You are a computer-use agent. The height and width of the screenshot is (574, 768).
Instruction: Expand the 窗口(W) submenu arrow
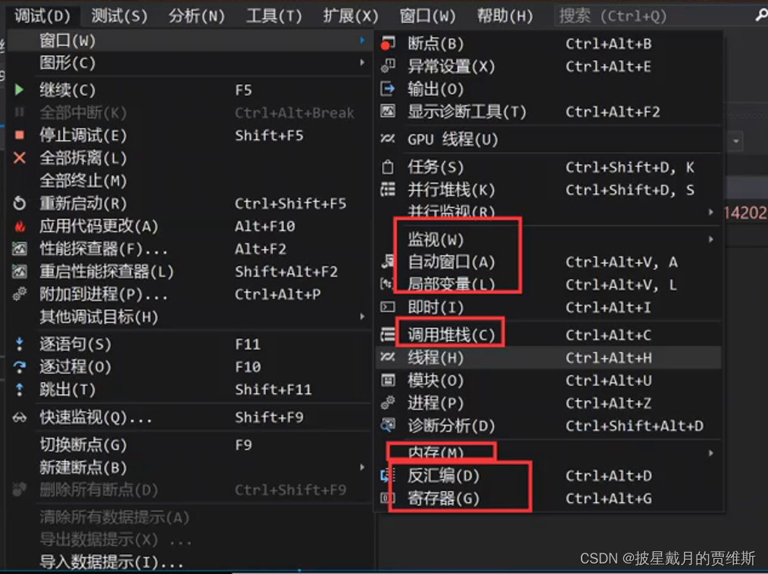363,41
